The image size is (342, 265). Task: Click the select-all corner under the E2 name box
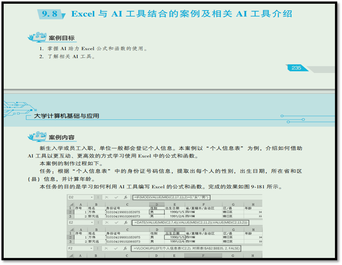coord(71,230)
